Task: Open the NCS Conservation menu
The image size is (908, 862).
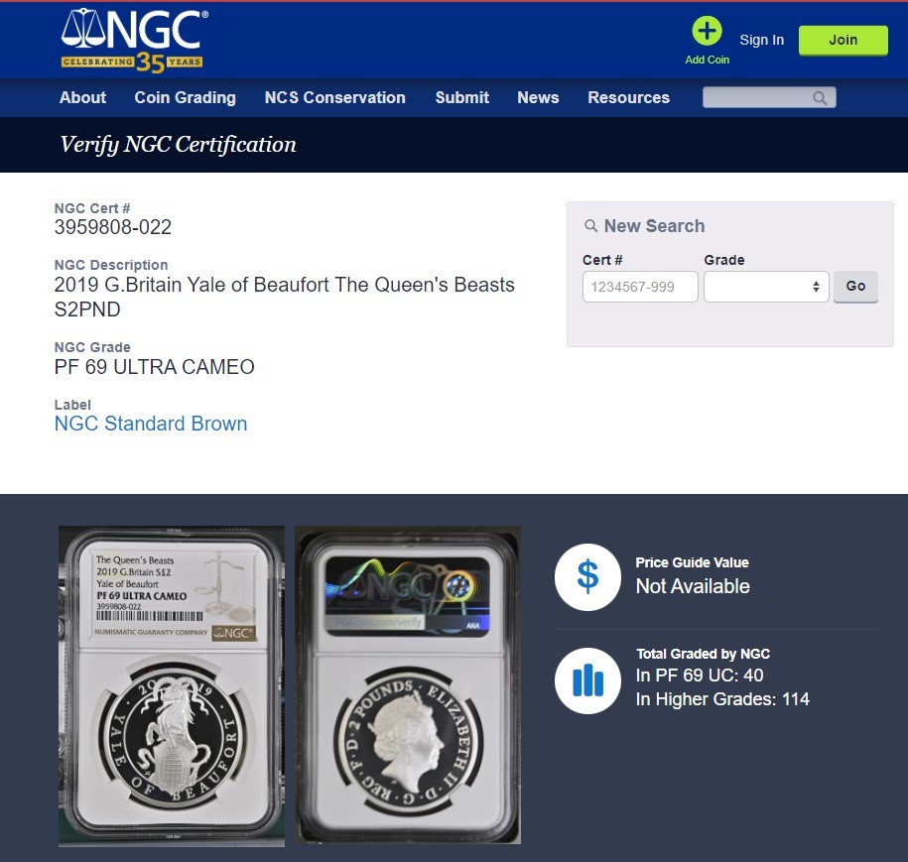Action: coord(334,97)
